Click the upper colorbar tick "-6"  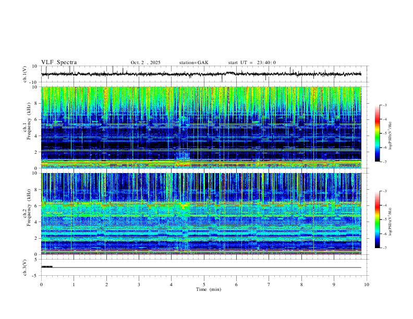[x=384, y=148]
